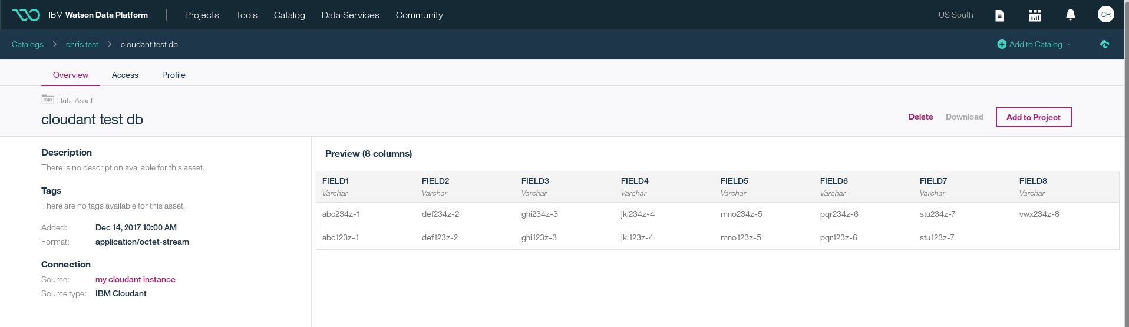Click the plus icon beside Add to Catalog
The image size is (1129, 327).
[1001, 44]
